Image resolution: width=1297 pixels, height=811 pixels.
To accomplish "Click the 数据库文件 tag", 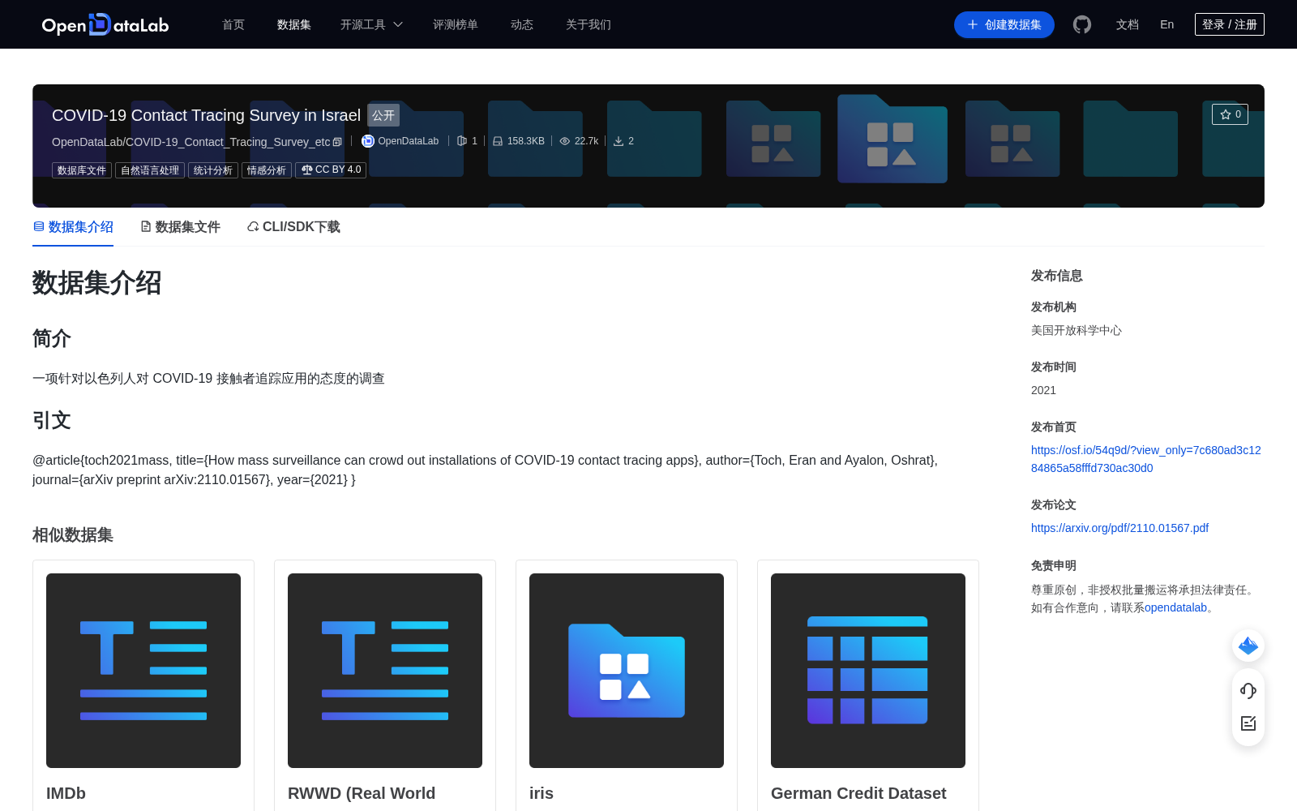I will [x=82, y=170].
